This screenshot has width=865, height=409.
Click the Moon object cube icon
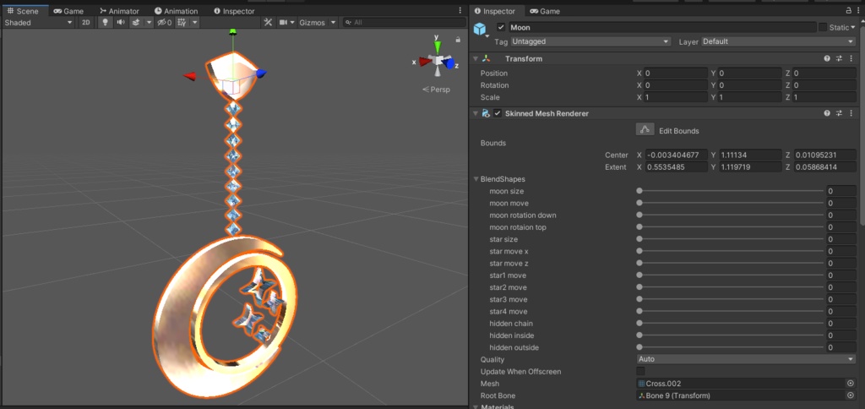pos(480,30)
